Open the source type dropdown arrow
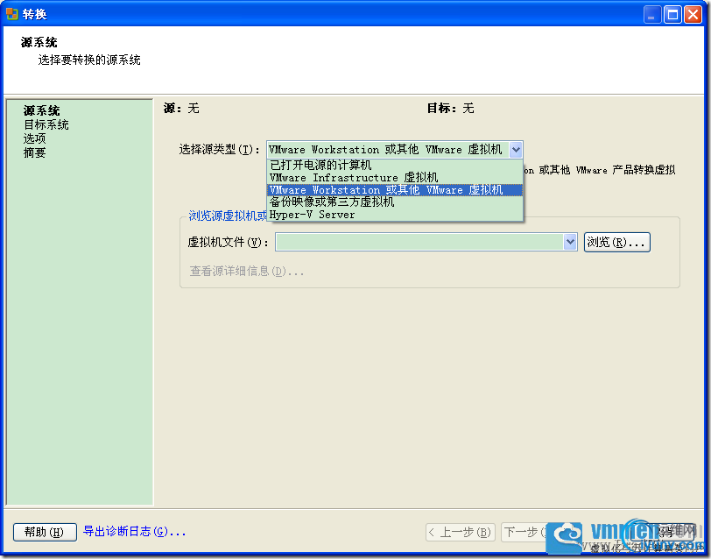 (x=516, y=149)
